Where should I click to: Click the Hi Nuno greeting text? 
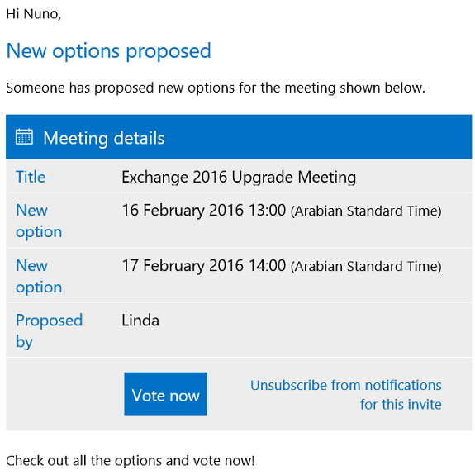34,14
